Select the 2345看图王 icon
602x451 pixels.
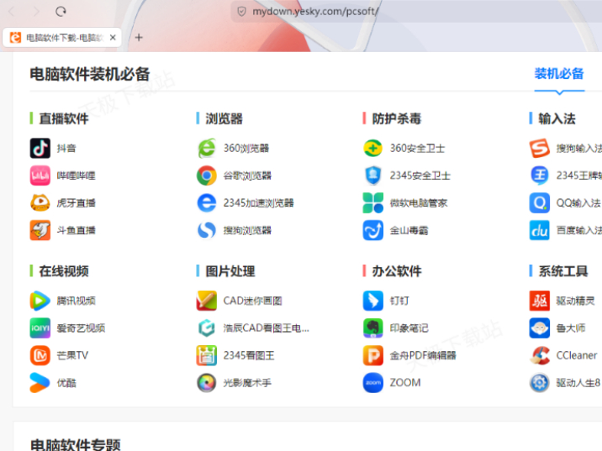tap(207, 355)
